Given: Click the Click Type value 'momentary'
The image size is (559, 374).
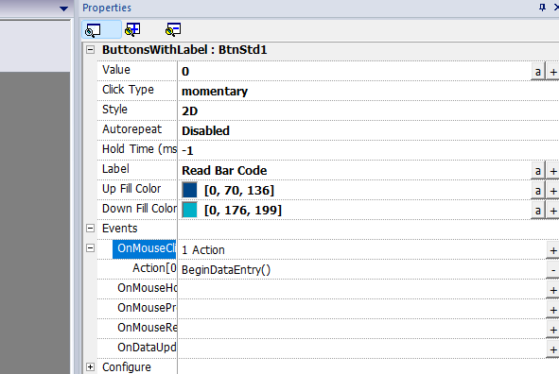Looking at the screenshot, I should [x=215, y=91].
